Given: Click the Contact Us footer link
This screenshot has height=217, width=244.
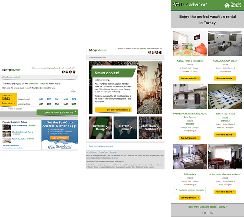Looking at the screenshot, I should tap(113, 152).
